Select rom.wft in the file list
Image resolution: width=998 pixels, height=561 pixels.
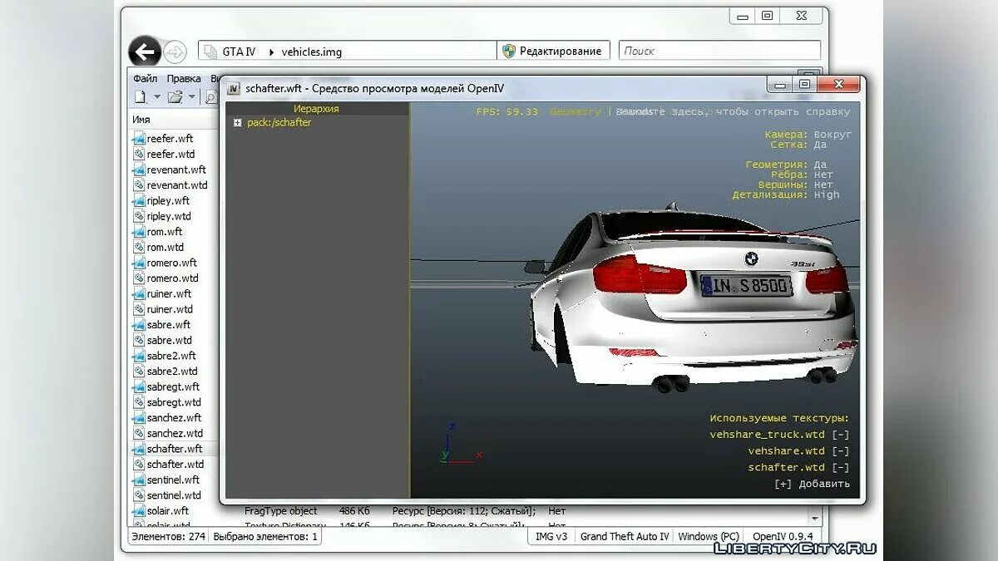pyautogui.click(x=165, y=232)
